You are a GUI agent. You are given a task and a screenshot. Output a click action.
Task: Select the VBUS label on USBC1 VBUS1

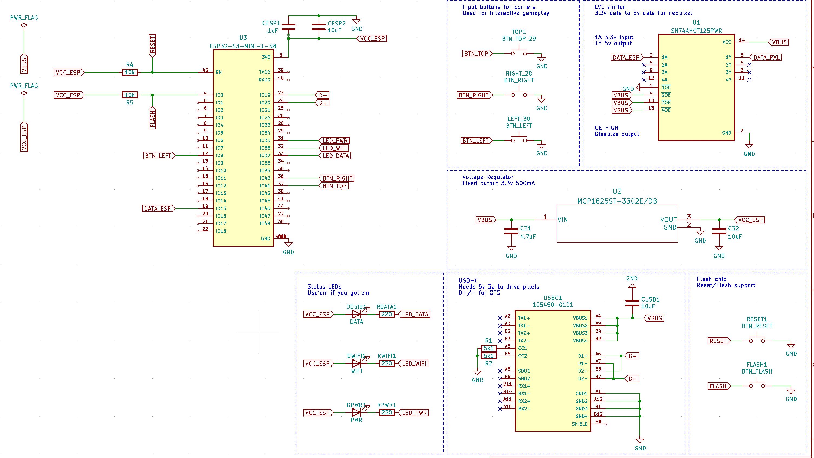tap(654, 318)
